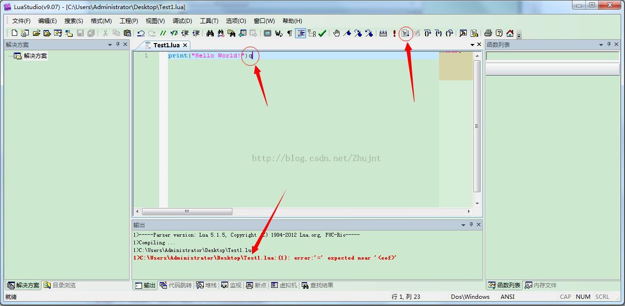Open the 工具(T) menu

[x=209, y=21]
